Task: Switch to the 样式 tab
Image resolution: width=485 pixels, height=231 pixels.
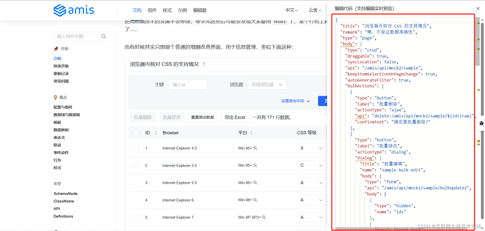Action: point(167,10)
